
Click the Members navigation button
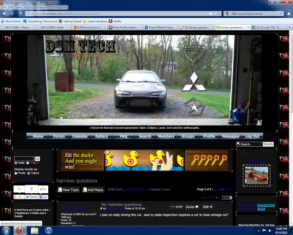pyautogui.click(x=166, y=136)
